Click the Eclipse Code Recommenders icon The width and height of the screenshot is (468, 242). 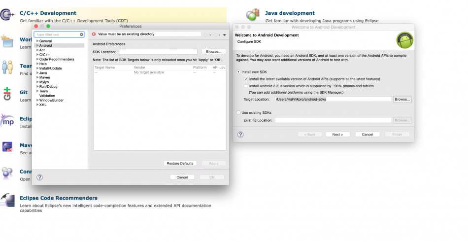tap(7, 200)
